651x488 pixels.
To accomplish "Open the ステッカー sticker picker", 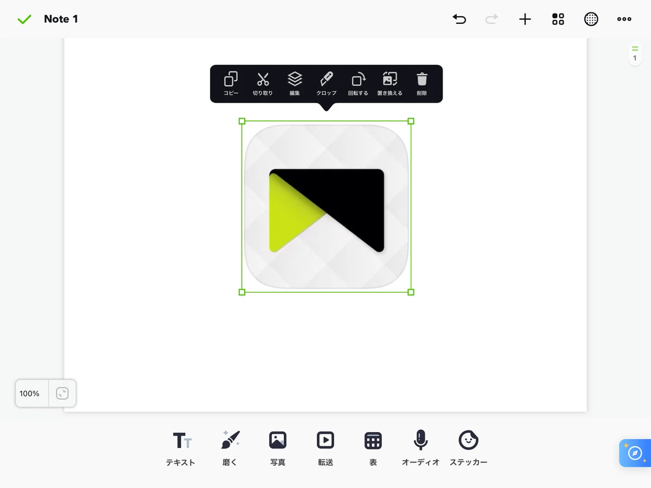I will (x=469, y=448).
